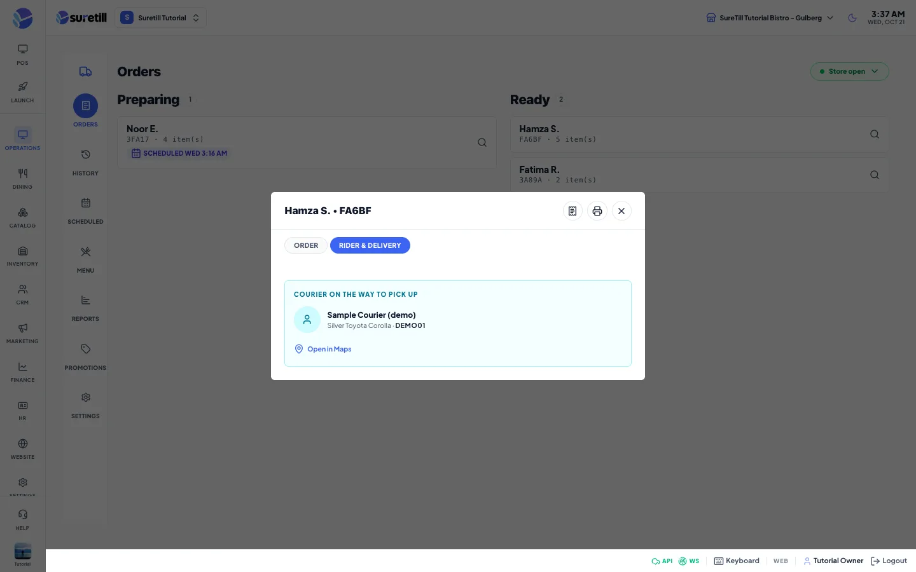Open the HR section
The image size is (916, 572).
point(22,411)
